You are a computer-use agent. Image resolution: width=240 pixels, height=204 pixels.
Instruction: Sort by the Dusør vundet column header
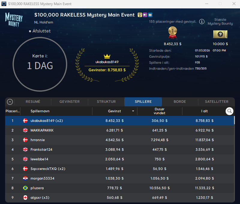(159, 111)
